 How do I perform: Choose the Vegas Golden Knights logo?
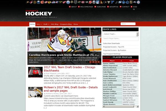131,2
